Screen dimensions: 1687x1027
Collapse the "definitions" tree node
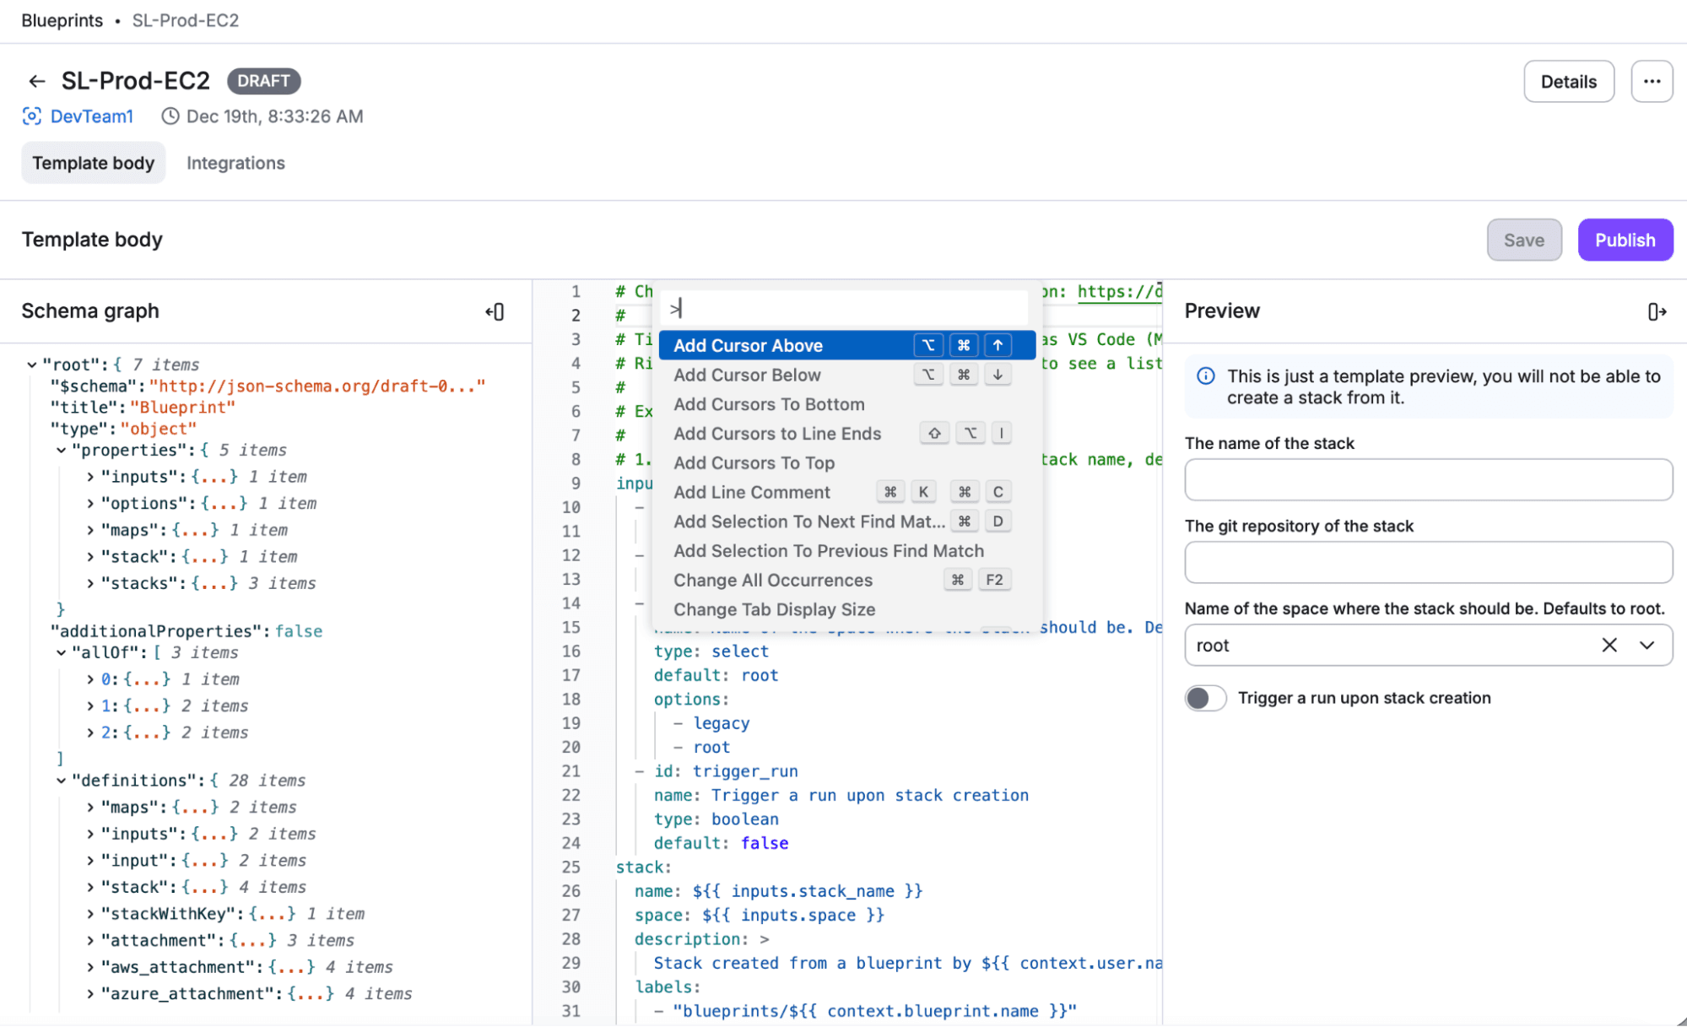[61, 781]
